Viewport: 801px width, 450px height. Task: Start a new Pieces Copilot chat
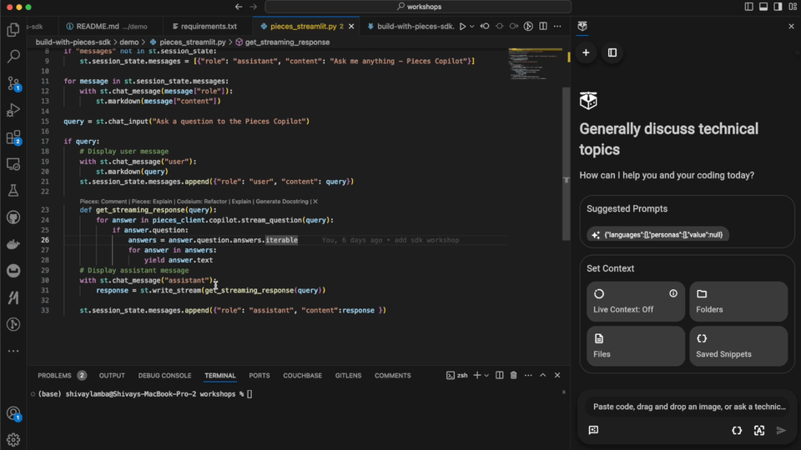586,52
